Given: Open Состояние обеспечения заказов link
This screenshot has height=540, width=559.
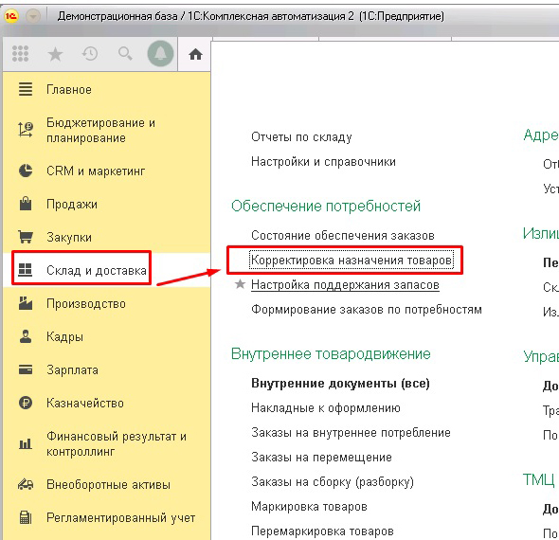Looking at the screenshot, I should coord(343,235).
